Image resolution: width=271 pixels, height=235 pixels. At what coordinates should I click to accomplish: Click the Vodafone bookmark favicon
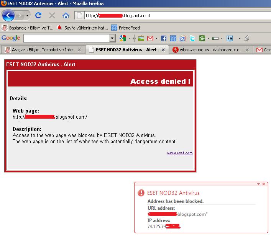(60, 28)
